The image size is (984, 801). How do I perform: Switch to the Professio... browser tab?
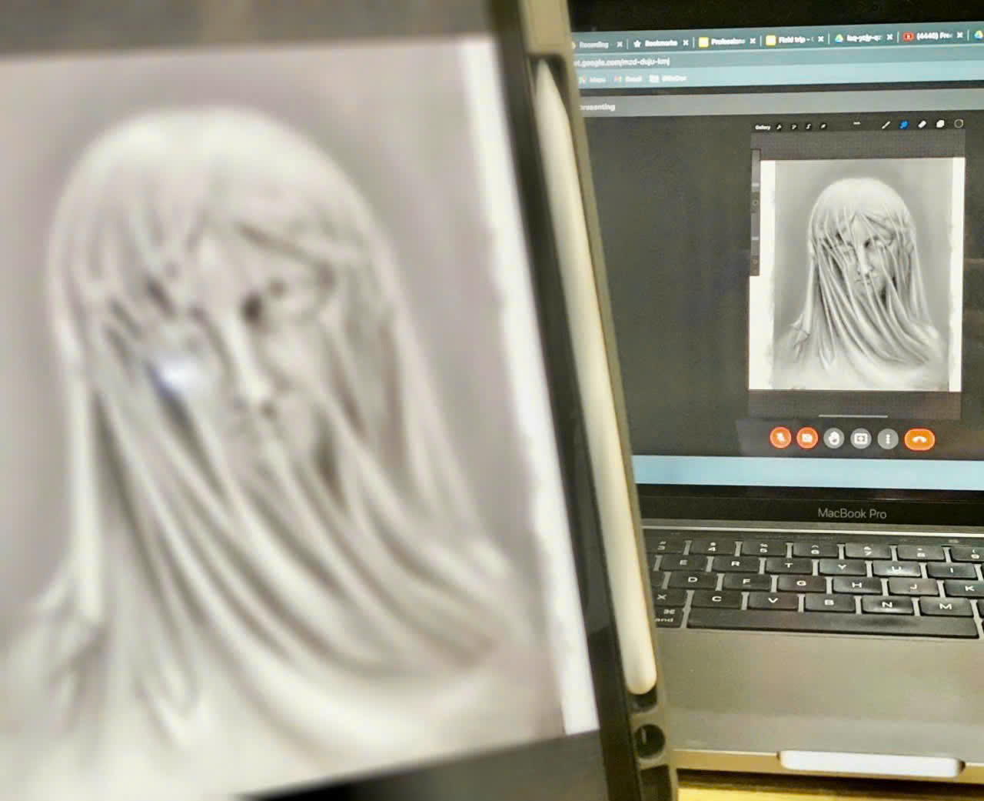726,42
